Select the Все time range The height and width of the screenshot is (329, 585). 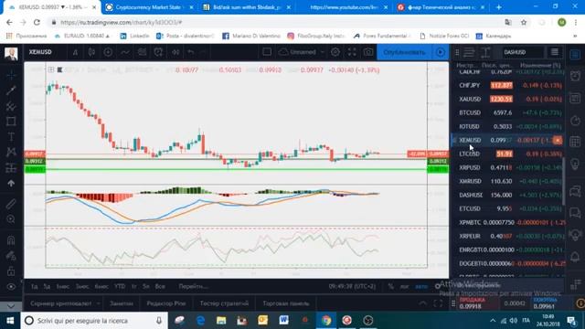tap(160, 286)
